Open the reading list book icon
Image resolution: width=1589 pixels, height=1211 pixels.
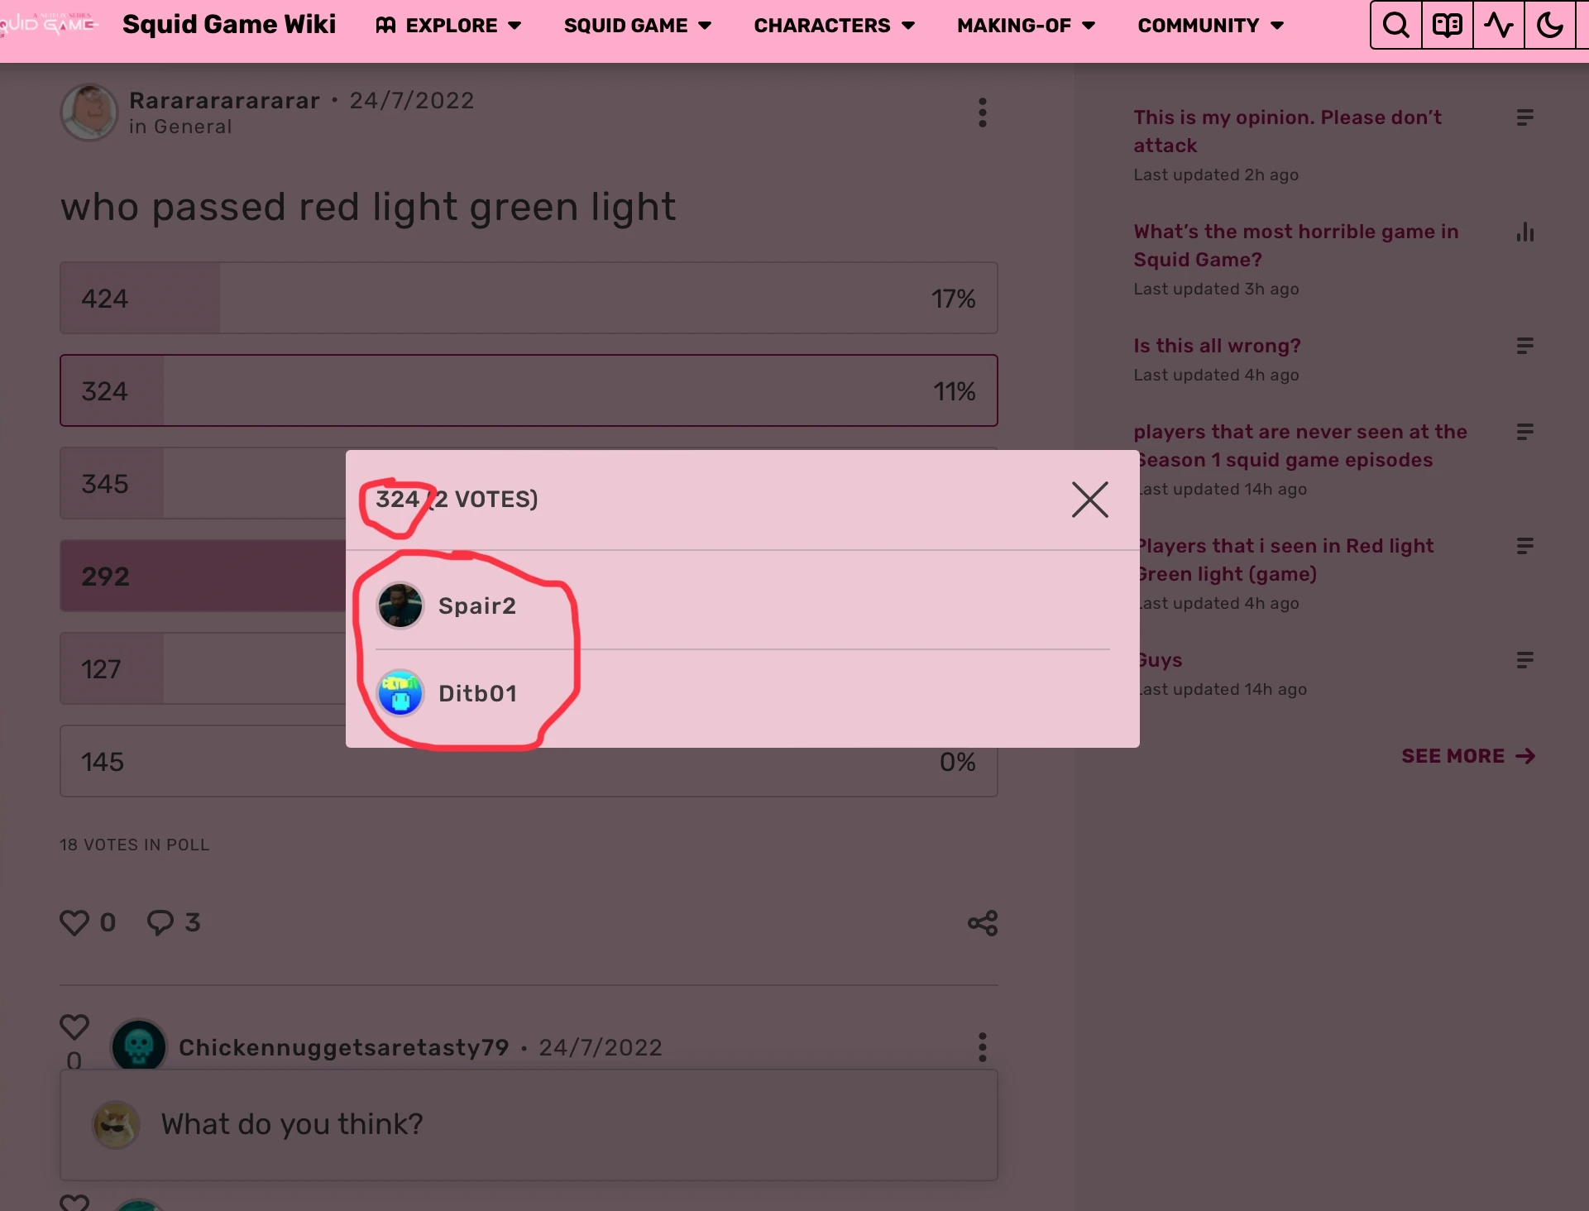(1447, 25)
